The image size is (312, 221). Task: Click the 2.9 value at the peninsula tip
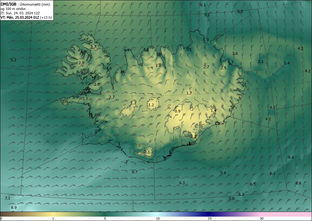(x=65, y=102)
